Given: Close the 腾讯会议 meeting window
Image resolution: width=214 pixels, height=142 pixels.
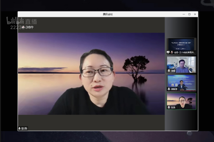Looking at the screenshot, I should 194,14.
